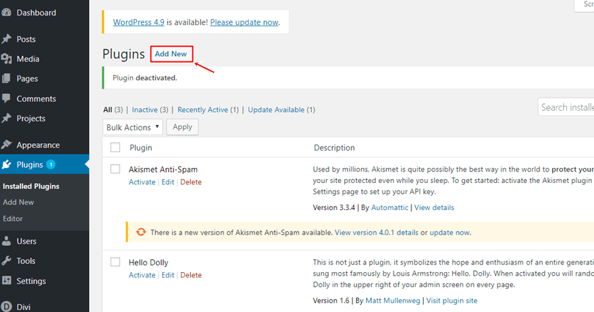Open the Bulk Actions dropdown

pos(132,127)
